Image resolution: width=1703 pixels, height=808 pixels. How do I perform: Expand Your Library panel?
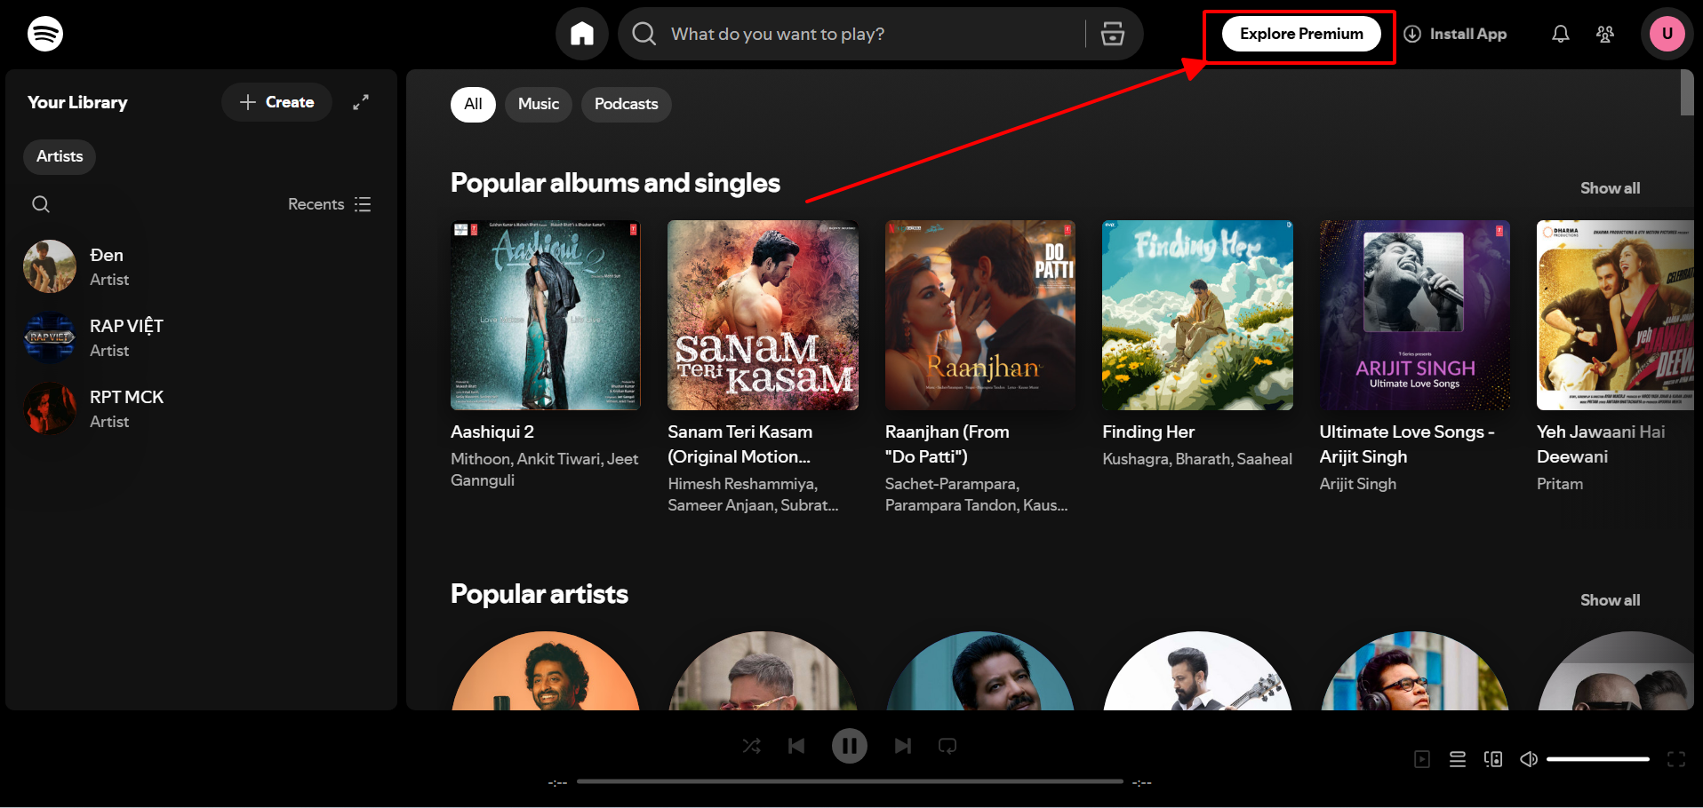[x=361, y=102]
